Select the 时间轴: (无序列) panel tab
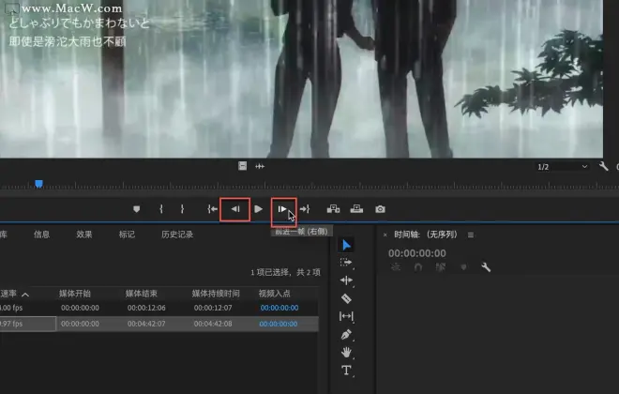The image size is (619, 394). [426, 235]
